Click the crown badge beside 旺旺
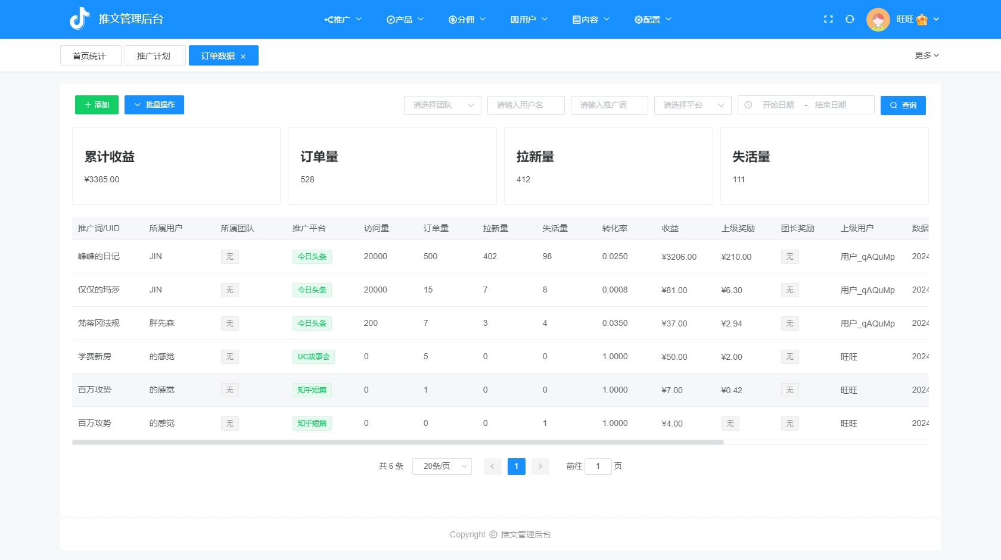This screenshot has height=560, width=1001. pyautogui.click(x=922, y=20)
